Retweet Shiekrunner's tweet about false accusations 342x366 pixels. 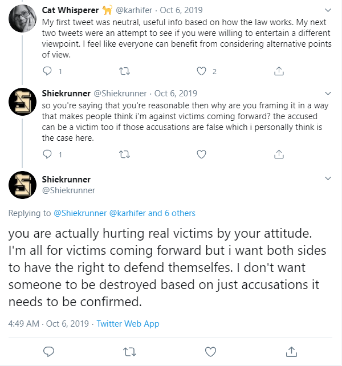coord(124,154)
